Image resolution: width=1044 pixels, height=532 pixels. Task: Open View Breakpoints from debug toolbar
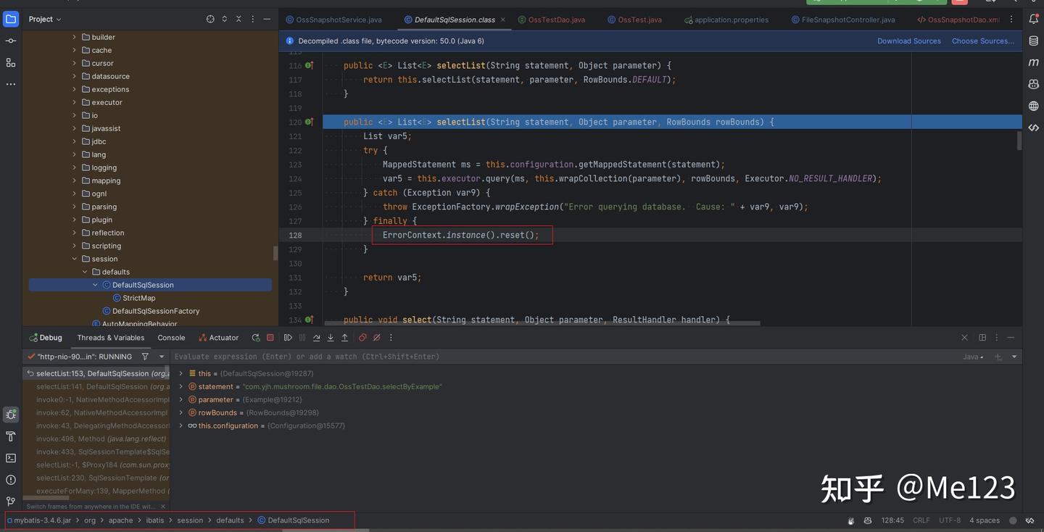pyautogui.click(x=362, y=338)
